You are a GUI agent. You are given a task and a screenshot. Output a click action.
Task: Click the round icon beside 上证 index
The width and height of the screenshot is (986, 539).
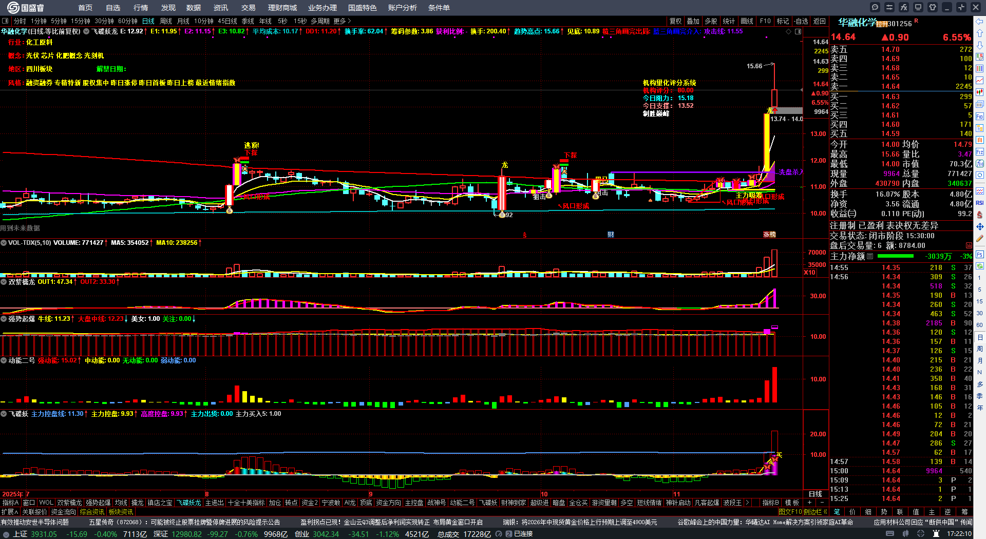click(6, 534)
